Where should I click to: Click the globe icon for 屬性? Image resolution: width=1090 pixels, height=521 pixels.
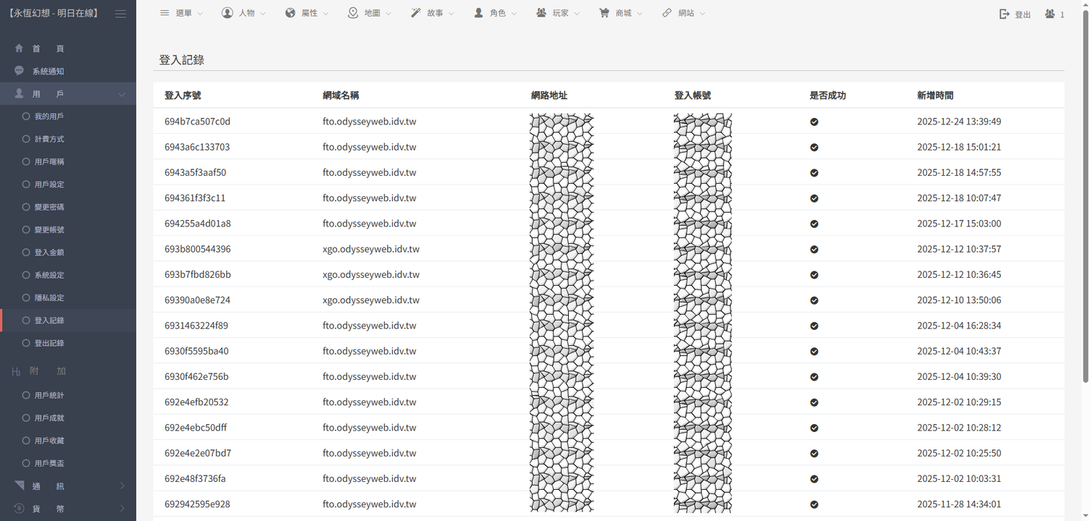coord(291,13)
